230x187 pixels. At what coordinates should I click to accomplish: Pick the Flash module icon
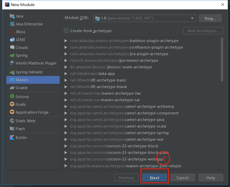coord(12,129)
